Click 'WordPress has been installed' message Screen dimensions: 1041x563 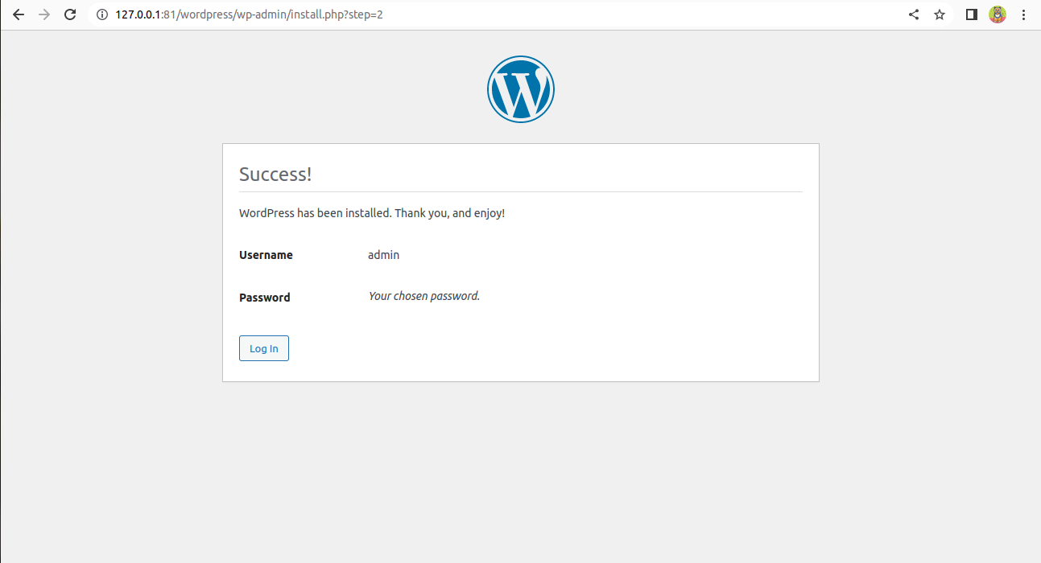[x=372, y=213]
